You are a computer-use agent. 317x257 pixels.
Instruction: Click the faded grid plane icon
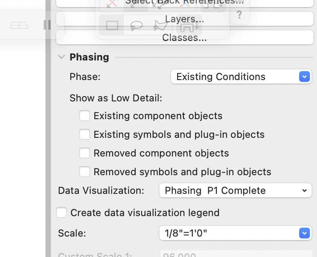coord(19,25)
